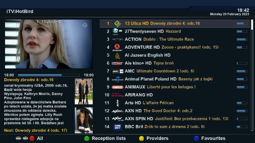The height and width of the screenshot is (143, 255).
Task: Click programme Diablo : The Ultimate Race
Action: tap(169, 39)
